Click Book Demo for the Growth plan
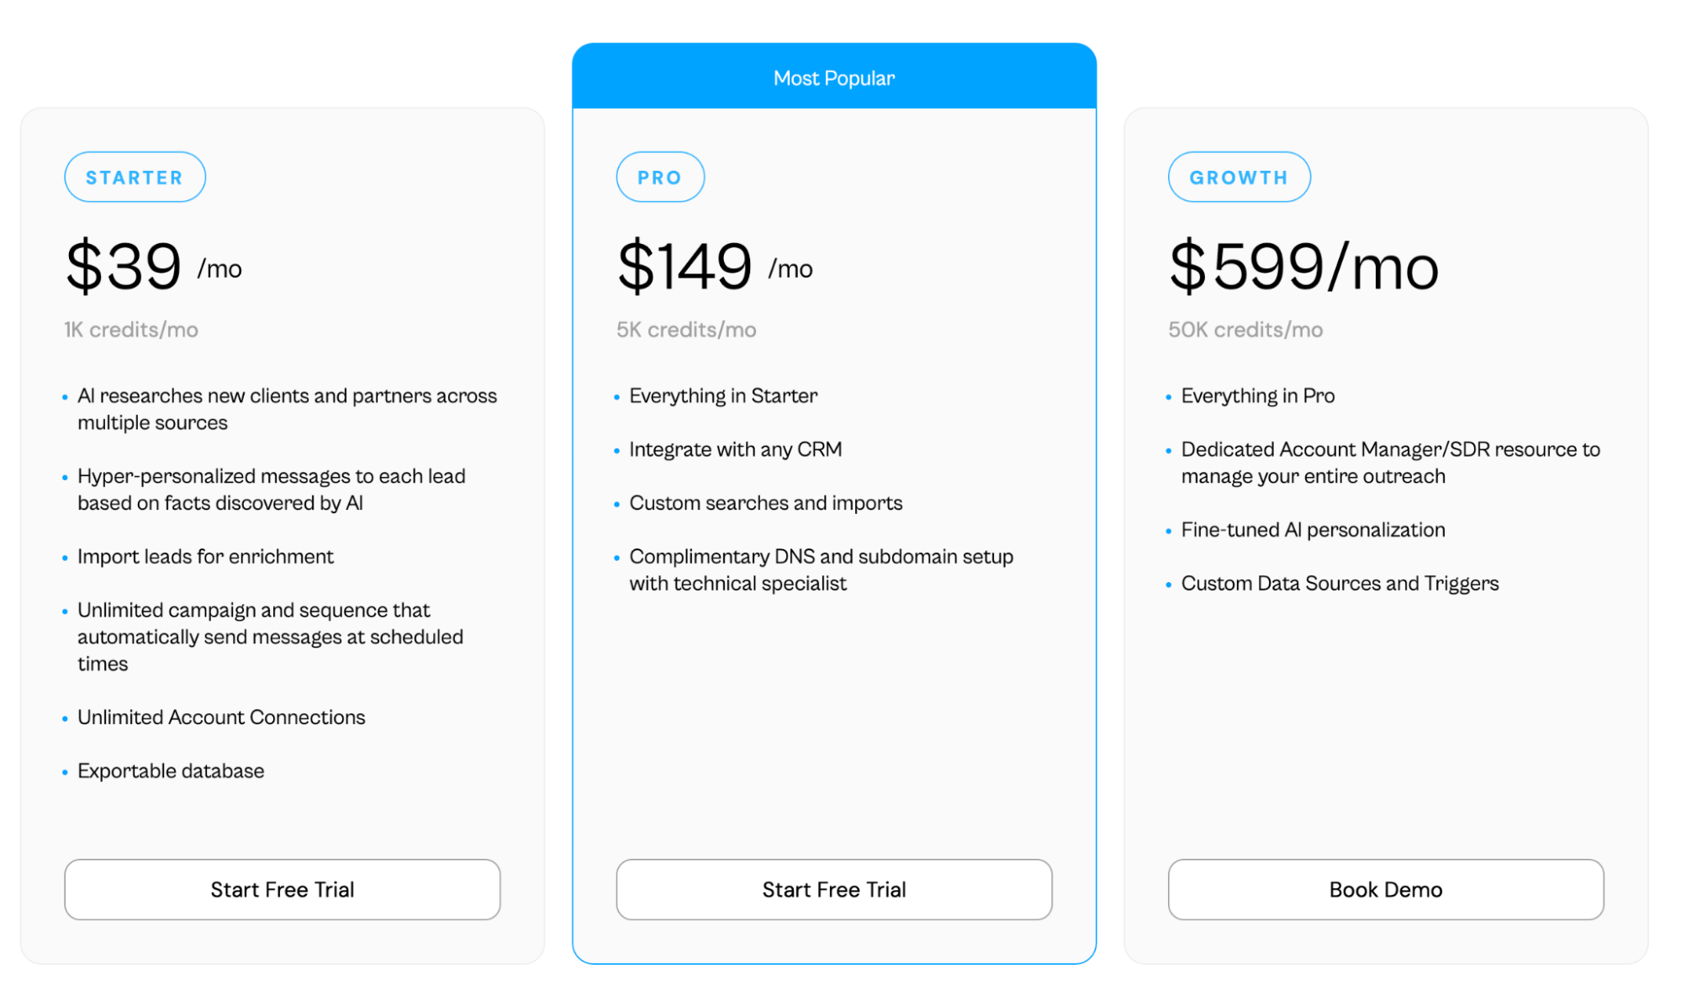Viewport: 1681px width, 985px height. [1385, 889]
